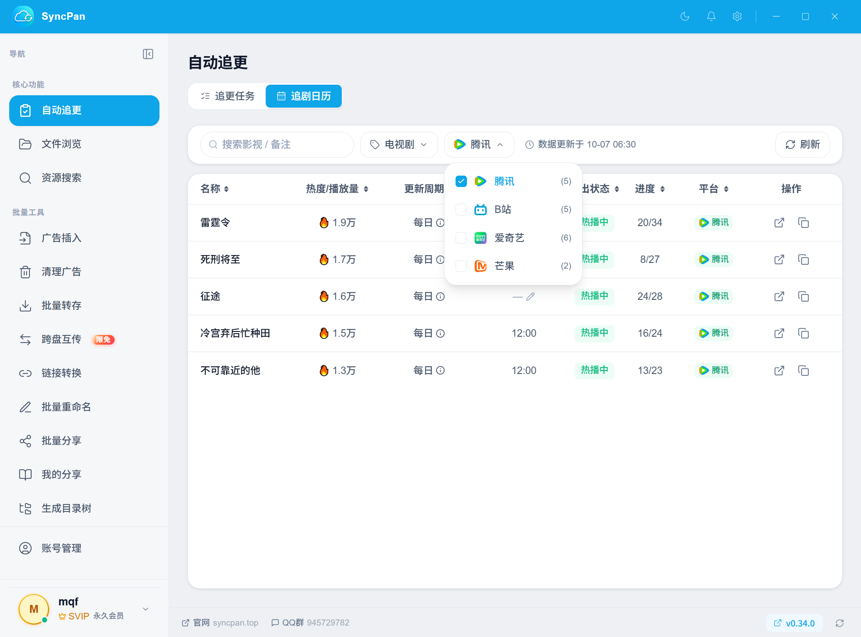Click QQ群 945729782 link
Image resolution: width=861 pixels, height=637 pixels.
pyautogui.click(x=310, y=623)
